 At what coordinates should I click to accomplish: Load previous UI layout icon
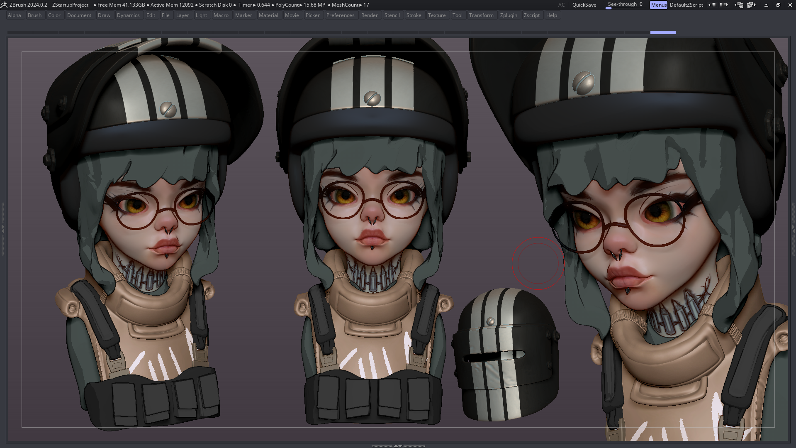point(739,5)
